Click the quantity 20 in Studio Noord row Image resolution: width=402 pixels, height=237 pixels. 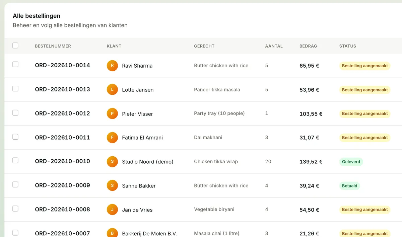[268, 161]
